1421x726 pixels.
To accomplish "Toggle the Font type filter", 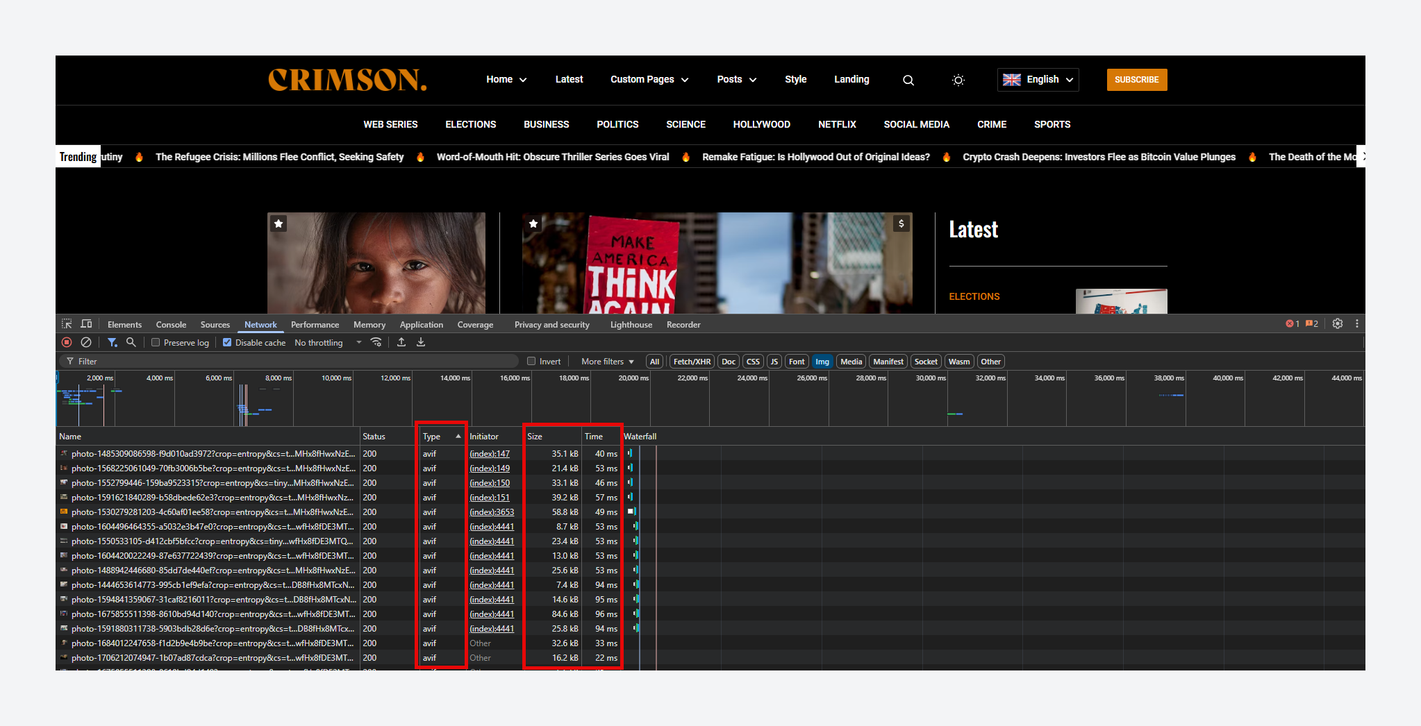I will [x=797, y=362].
